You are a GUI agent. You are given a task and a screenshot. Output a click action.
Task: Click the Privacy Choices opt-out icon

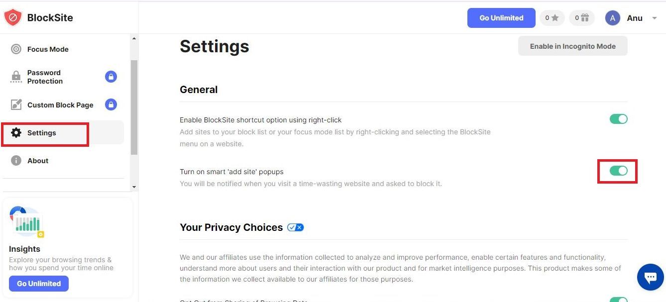[295, 227]
